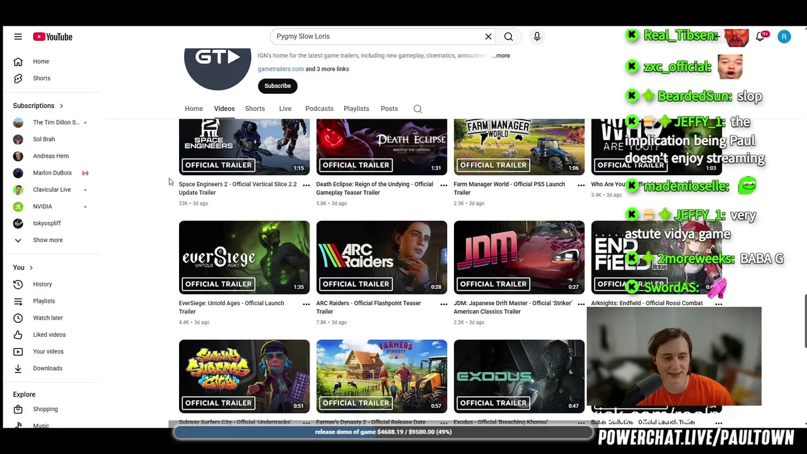The image size is (807, 454).
Task: Clear the search box with X
Action: (488, 37)
